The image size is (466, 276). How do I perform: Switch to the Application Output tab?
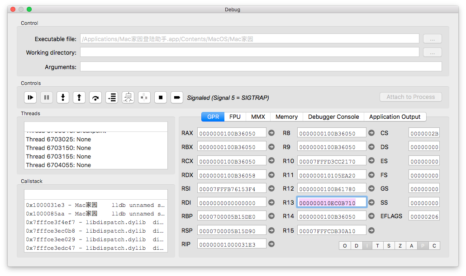(395, 117)
